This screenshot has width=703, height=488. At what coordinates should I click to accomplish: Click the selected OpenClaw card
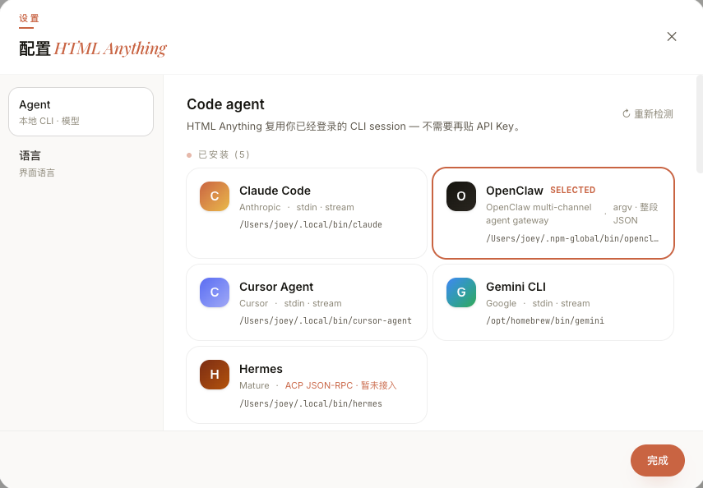click(x=553, y=214)
